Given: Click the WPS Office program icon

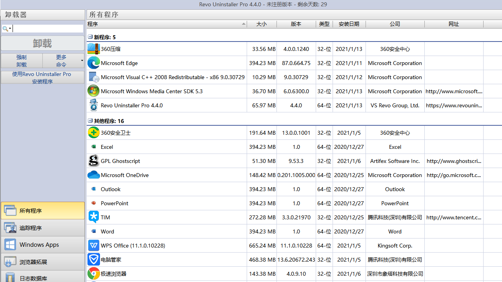Looking at the screenshot, I should click(x=93, y=245).
